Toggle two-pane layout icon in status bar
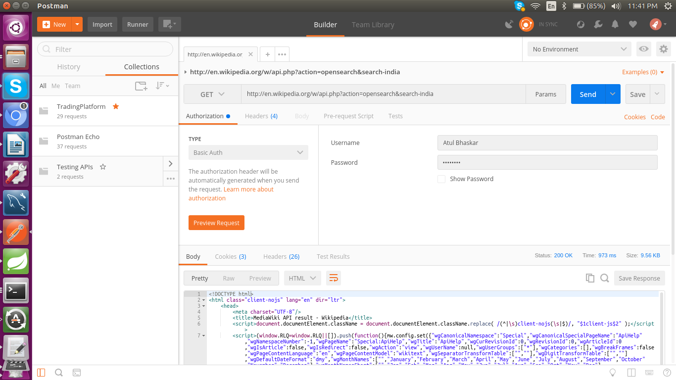The width and height of the screenshot is (676, 380). (630, 373)
